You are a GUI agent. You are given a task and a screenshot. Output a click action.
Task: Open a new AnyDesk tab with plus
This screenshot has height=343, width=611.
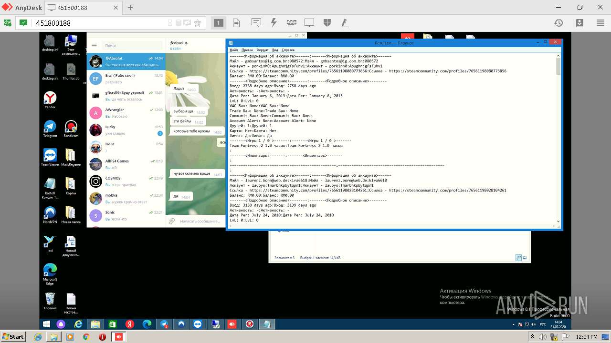[130, 8]
